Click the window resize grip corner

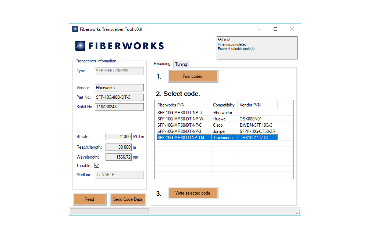point(298,212)
